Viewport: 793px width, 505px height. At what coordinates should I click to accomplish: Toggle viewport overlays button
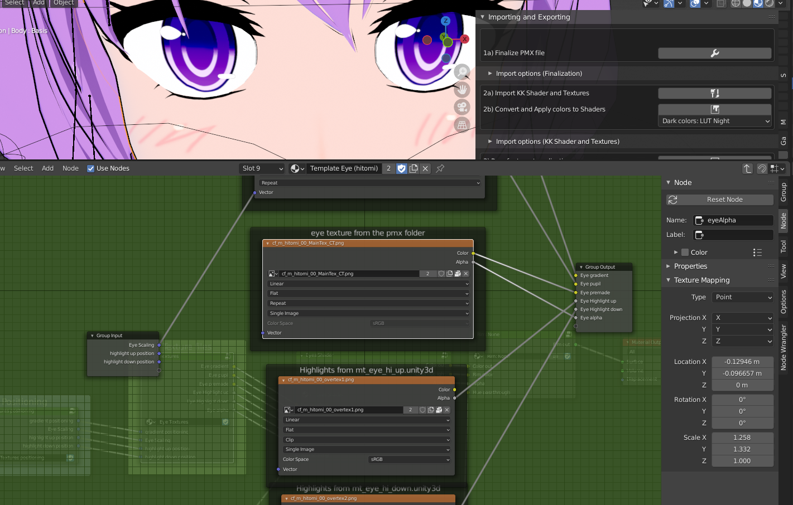pyautogui.click(x=695, y=3)
